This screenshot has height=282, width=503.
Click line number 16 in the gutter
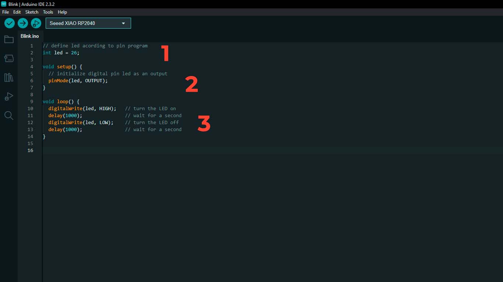[x=30, y=150]
